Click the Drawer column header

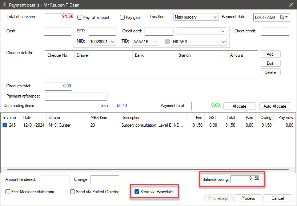103,55
